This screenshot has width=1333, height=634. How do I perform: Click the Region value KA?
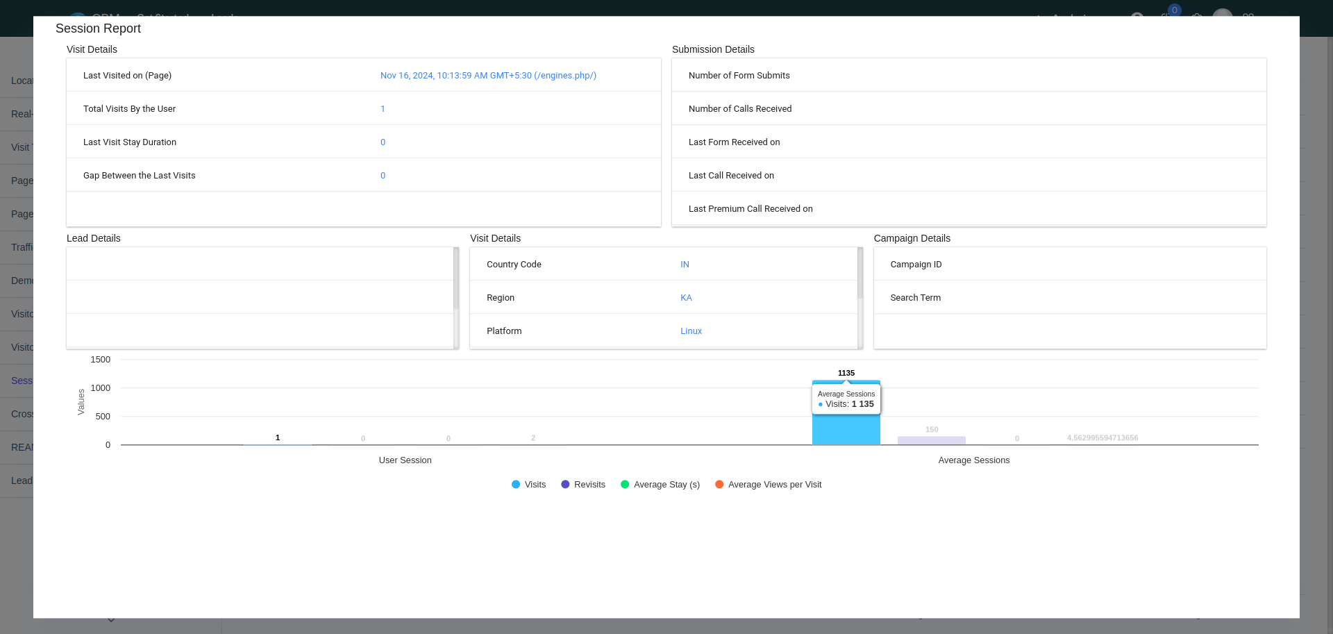(x=686, y=298)
